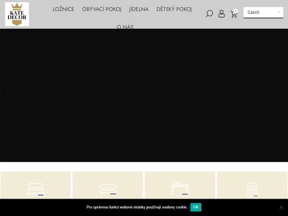The image size is (288, 216).
Task: View the shopping cart icon
Action: pos(234,13)
